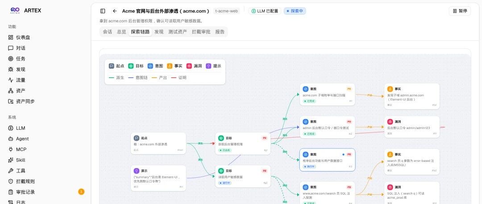The height and width of the screenshot is (204, 482).
Task: Select 事实 node 发现子域 admin.acme.com
Action: click(x=412, y=96)
